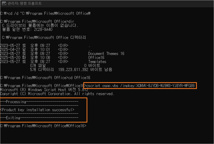Click the Office16 directory listing entry
This screenshot has height=144, width=214.
(96, 57)
